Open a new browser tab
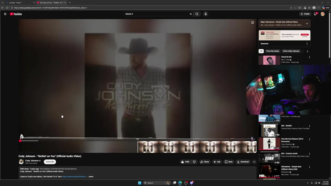Viewport: 331px width, 186px height. point(70,3)
